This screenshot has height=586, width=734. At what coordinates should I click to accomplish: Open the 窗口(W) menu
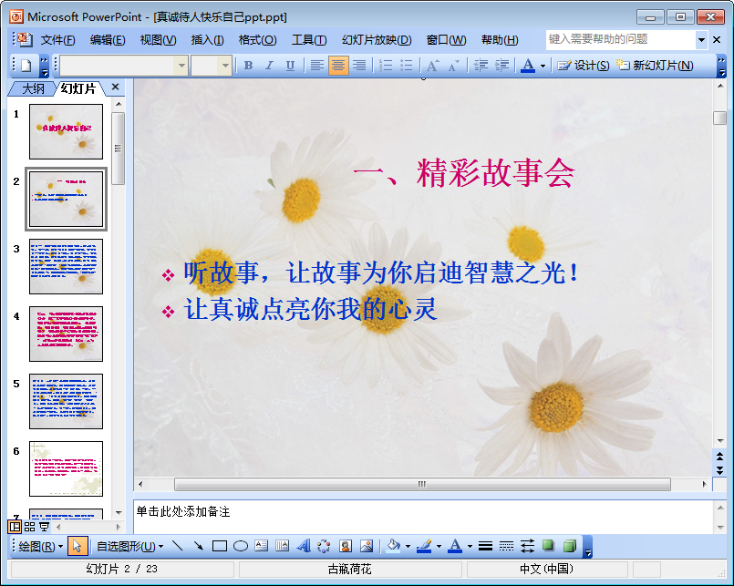[447, 40]
